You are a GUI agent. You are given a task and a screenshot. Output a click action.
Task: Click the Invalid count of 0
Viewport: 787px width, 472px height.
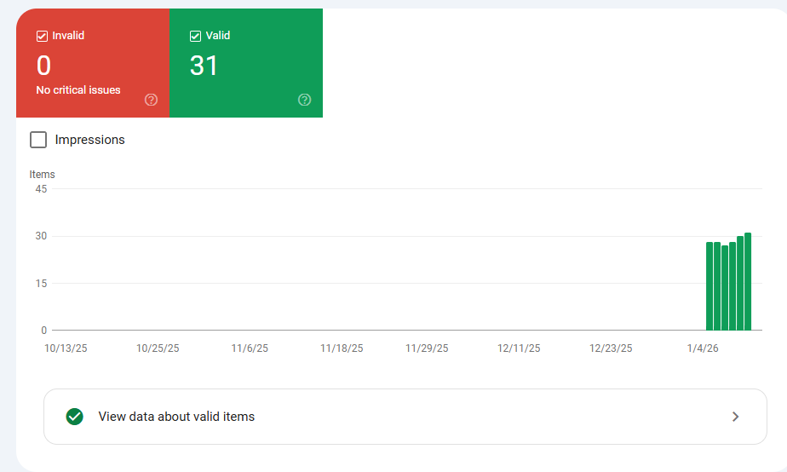tap(43, 66)
